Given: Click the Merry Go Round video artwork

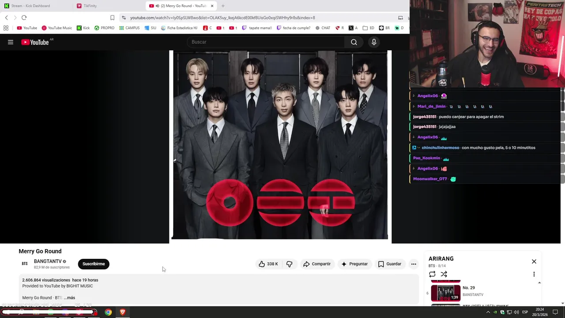Looking at the screenshot, I should coord(280,145).
